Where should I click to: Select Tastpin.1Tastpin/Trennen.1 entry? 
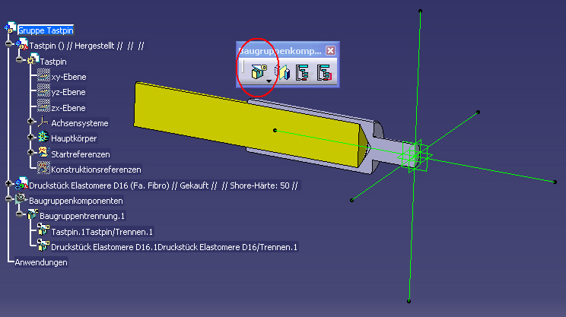(x=102, y=232)
